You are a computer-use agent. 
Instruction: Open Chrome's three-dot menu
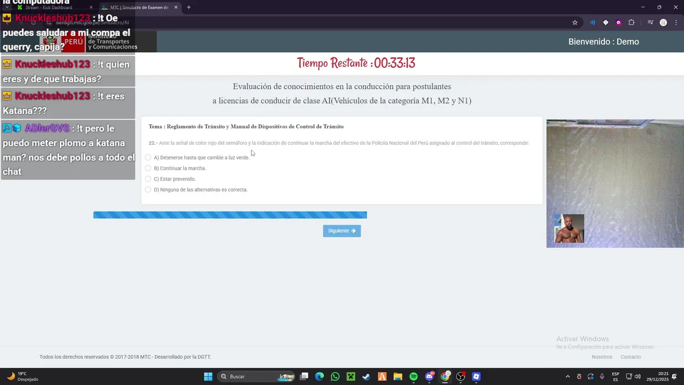[x=675, y=22]
